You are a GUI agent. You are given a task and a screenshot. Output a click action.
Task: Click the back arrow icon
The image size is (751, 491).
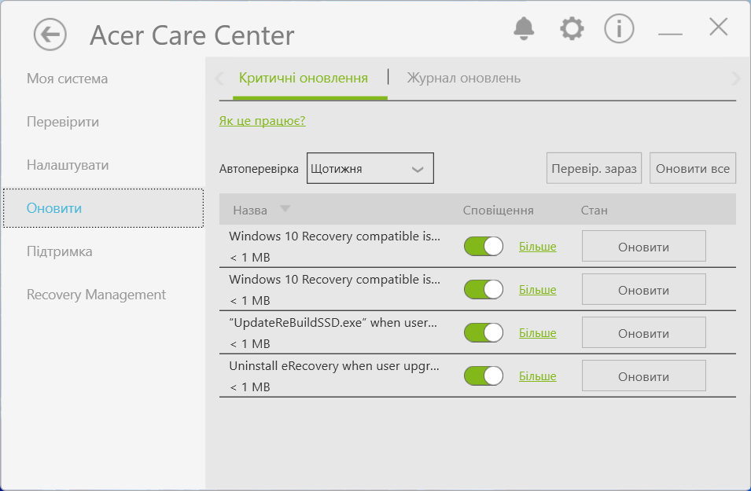[50, 35]
